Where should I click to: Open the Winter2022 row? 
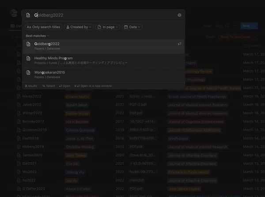[x=32, y=113]
